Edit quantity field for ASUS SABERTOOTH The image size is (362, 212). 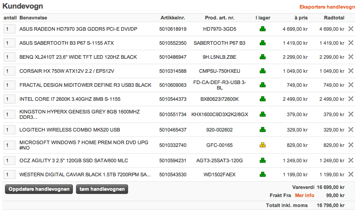tap(10, 43)
